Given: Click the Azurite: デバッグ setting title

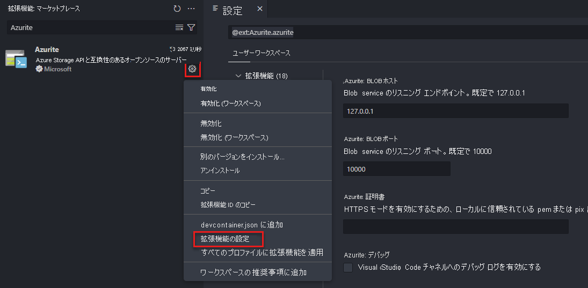Looking at the screenshot, I should [x=367, y=255].
